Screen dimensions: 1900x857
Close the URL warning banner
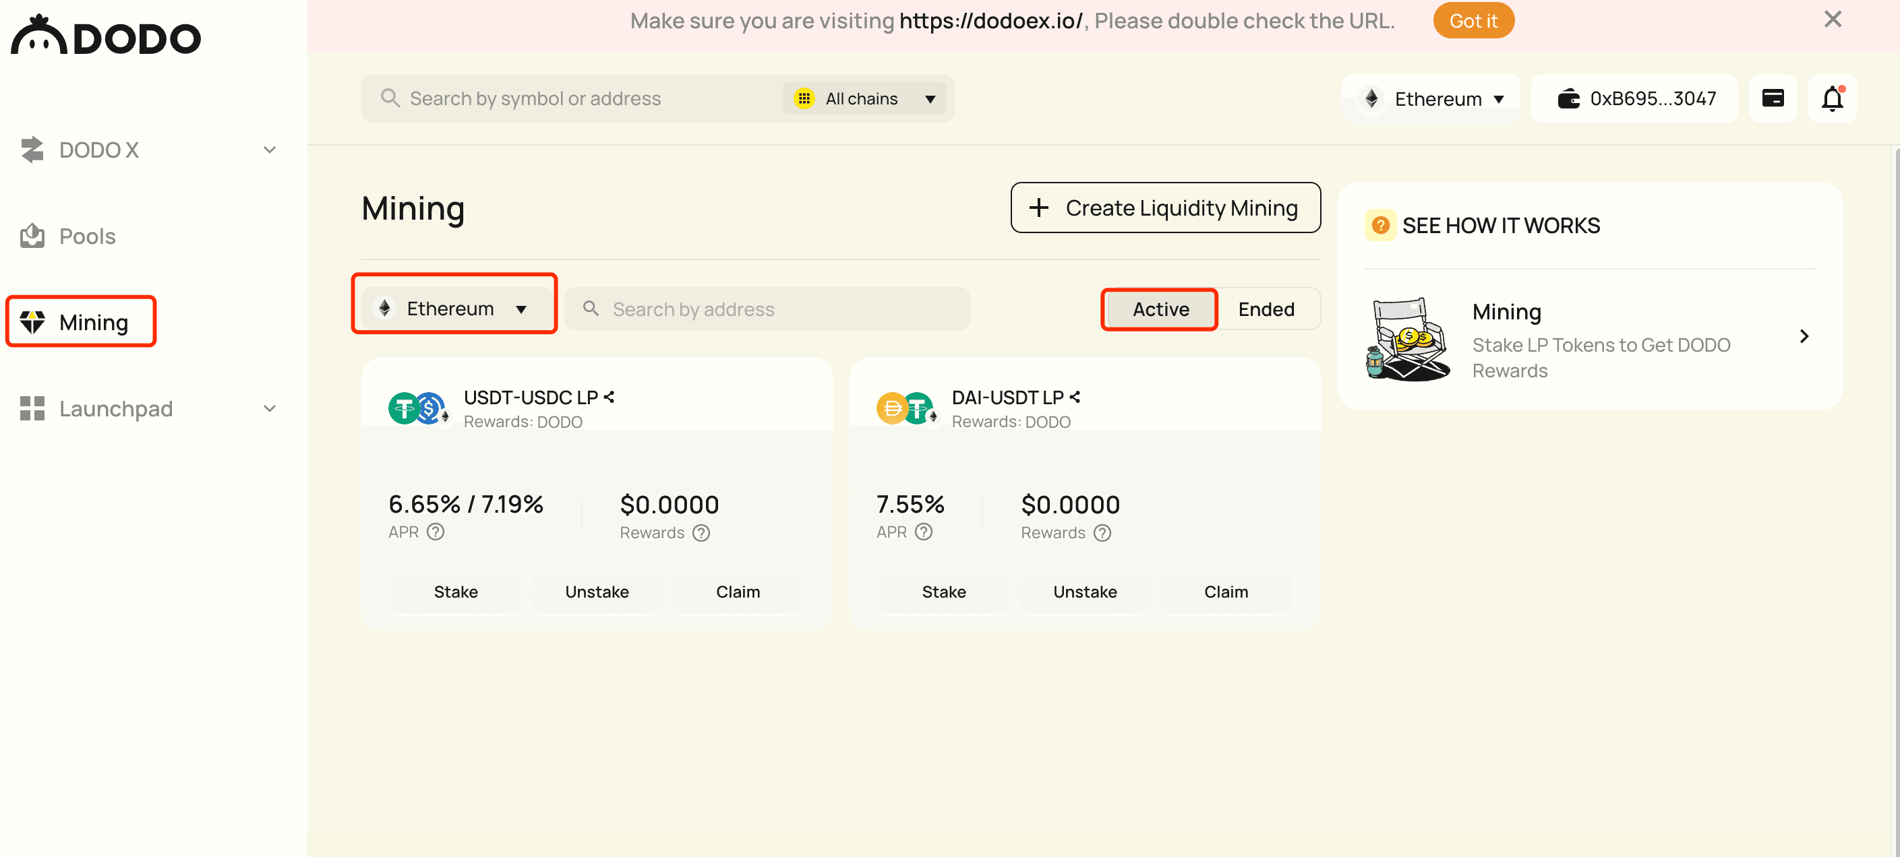1832,19
